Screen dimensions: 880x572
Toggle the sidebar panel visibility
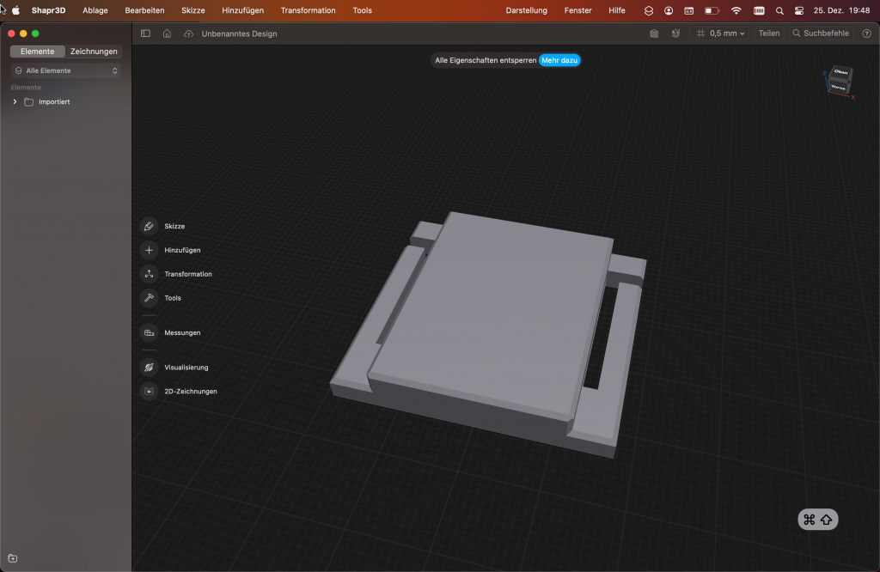tap(145, 33)
